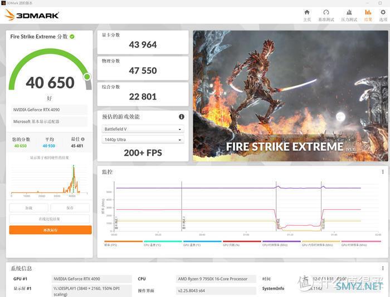Click the blue 40 930 平均 value

click(49, 146)
